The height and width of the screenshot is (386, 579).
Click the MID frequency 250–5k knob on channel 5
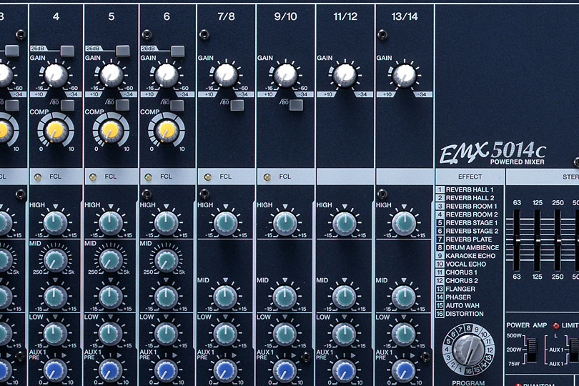(x=111, y=260)
